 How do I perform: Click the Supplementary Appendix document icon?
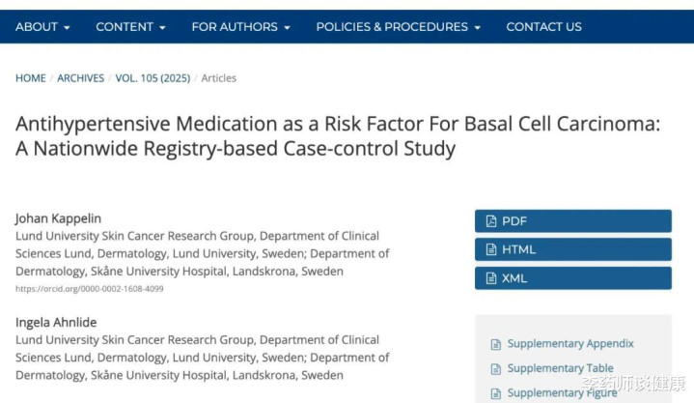click(496, 344)
